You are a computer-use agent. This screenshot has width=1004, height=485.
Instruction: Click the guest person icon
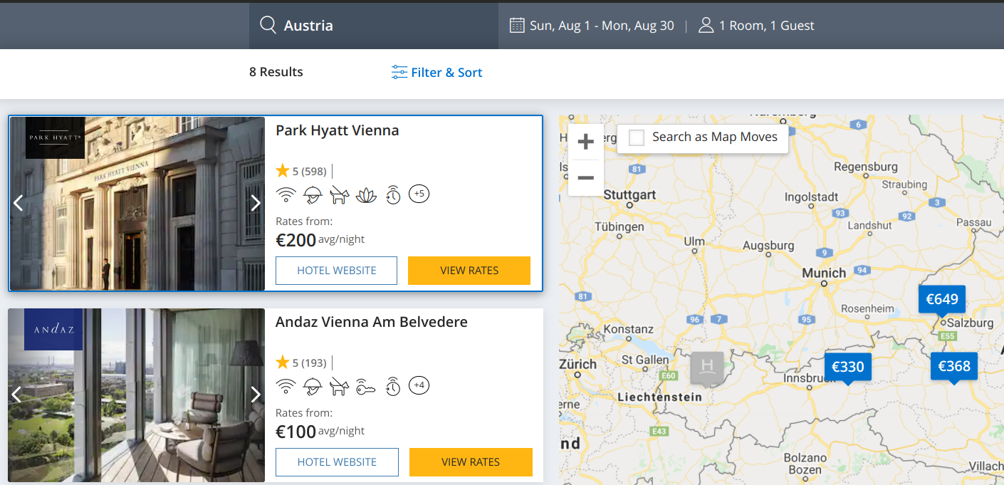click(706, 26)
